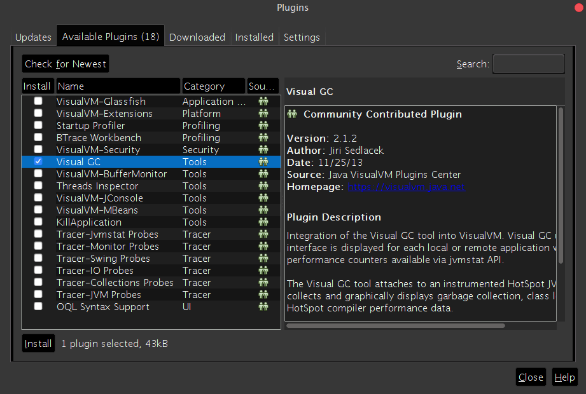The image size is (586, 394).
Task: Click the source icon for OQL Syntax Support
Action: (263, 307)
